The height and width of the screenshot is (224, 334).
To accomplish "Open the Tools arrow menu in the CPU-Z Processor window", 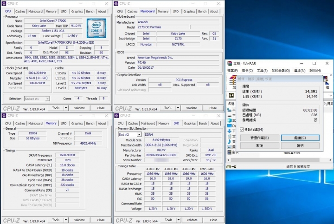I will pyautogui.click(x=66, y=108).
